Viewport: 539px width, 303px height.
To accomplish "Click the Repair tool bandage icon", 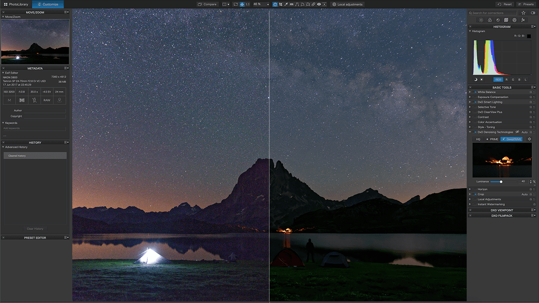I will (313, 4).
